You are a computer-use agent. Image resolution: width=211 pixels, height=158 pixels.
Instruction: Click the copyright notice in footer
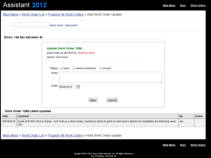[103, 154]
